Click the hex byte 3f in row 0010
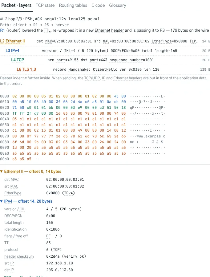Viewport: 210px width, 277px height. tap(58, 102)
